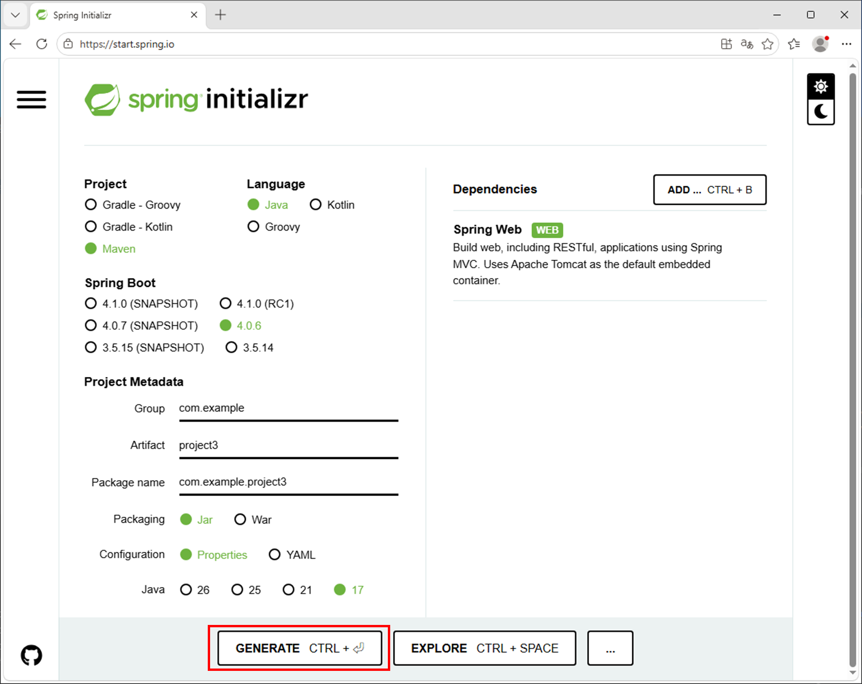Screen dimensions: 862x684
Task: Open the split screen icon in address bar
Action: (726, 44)
